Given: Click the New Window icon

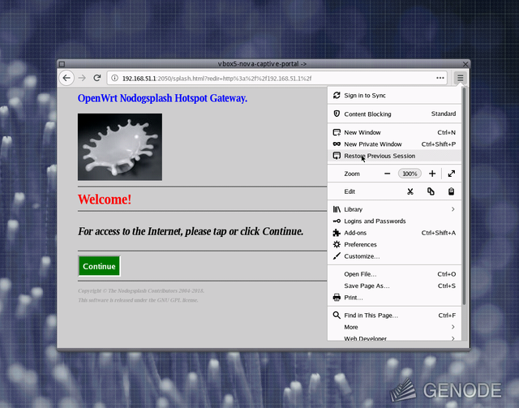Looking at the screenshot, I should (337, 132).
